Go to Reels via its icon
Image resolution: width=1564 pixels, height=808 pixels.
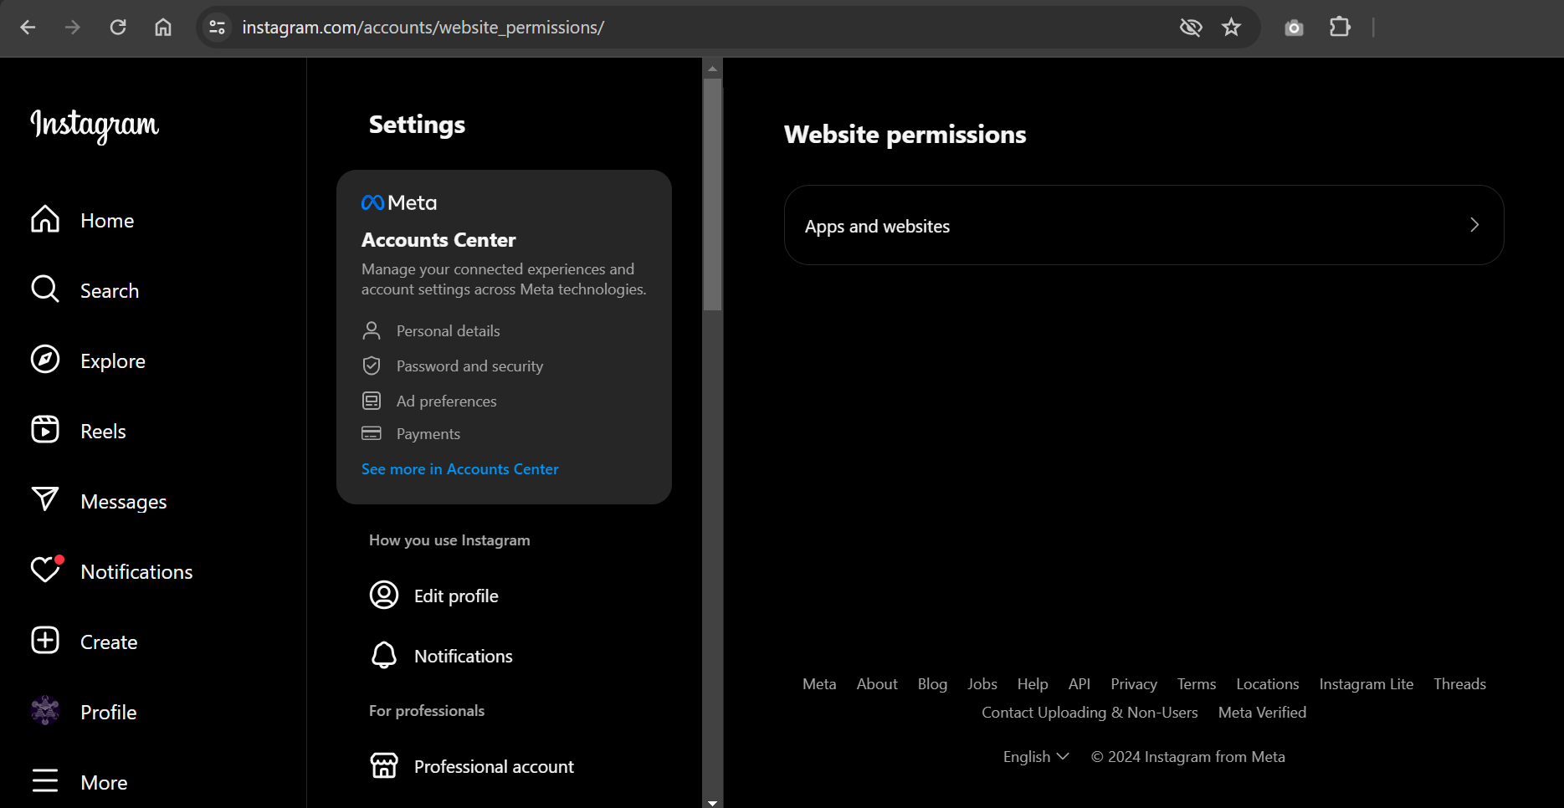click(45, 430)
